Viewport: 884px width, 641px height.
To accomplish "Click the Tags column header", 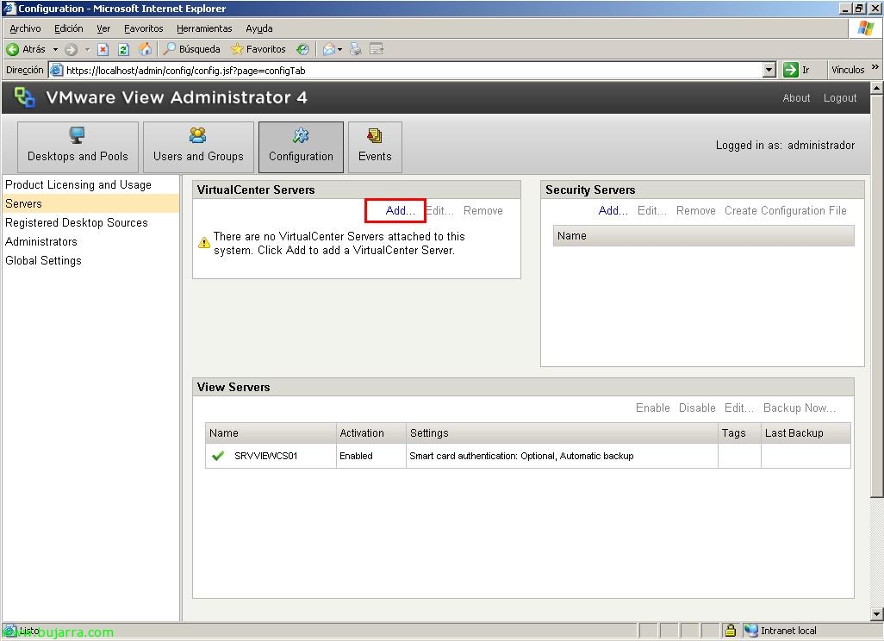I will pos(739,433).
